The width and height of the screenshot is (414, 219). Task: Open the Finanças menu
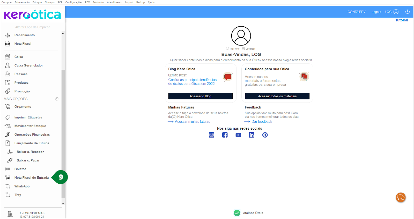pyautogui.click(x=49, y=2)
